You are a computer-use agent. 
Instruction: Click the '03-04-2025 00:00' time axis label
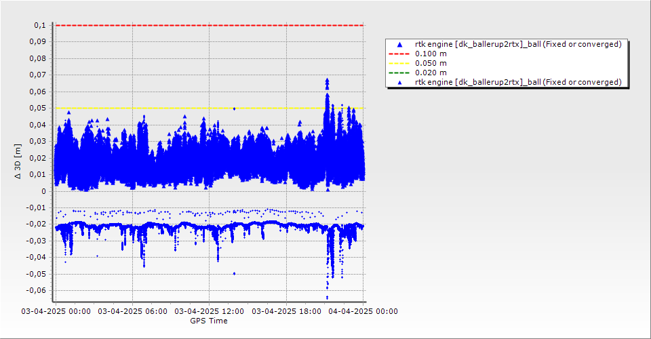point(56,311)
